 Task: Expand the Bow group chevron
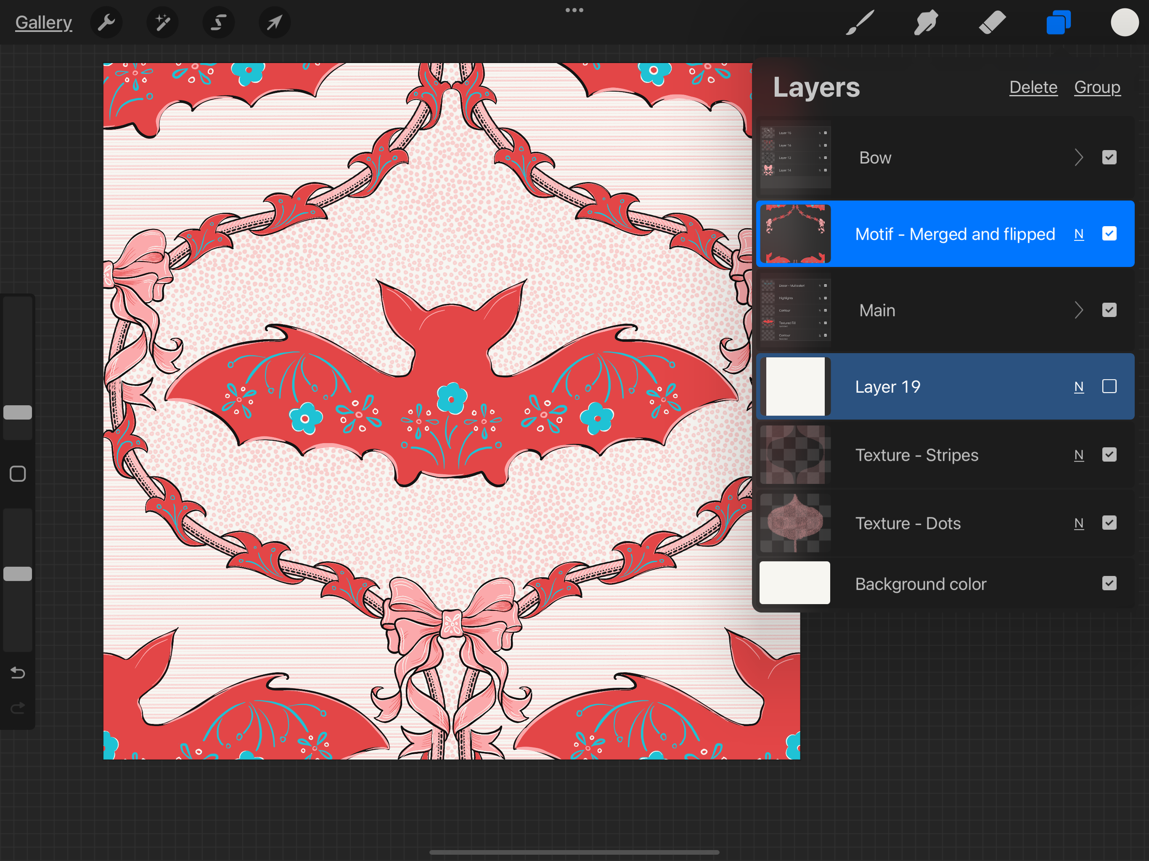tap(1079, 157)
